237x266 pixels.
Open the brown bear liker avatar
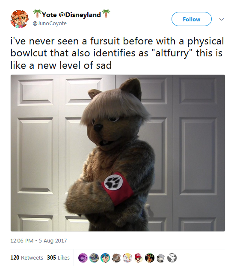(x=116, y=258)
